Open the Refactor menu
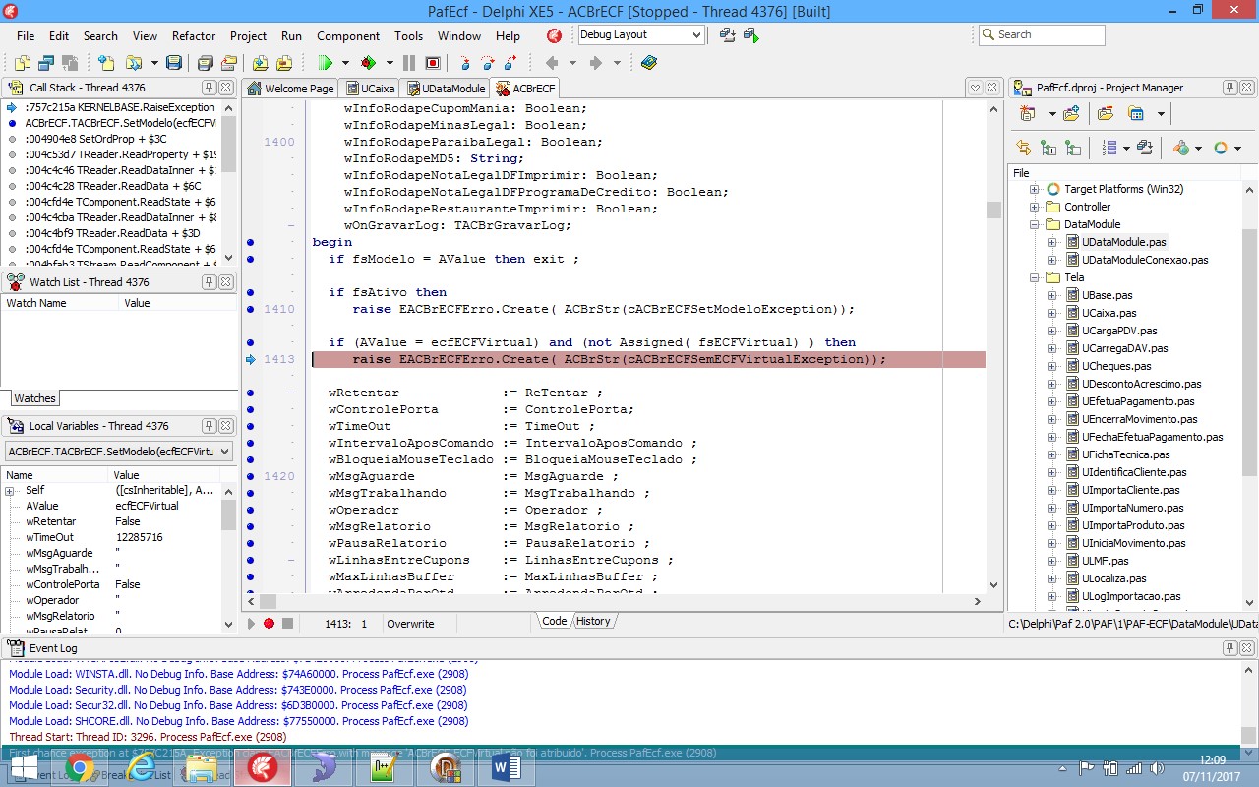Image resolution: width=1259 pixels, height=787 pixels. tap(194, 36)
